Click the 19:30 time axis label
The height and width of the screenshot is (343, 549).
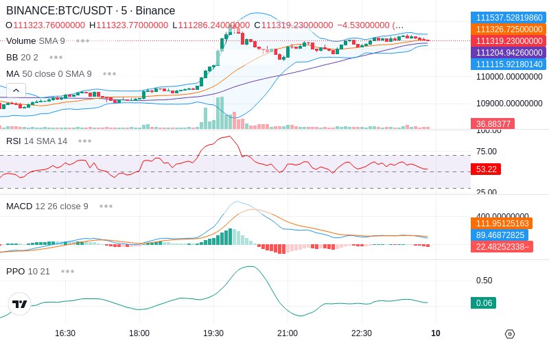[213, 333]
